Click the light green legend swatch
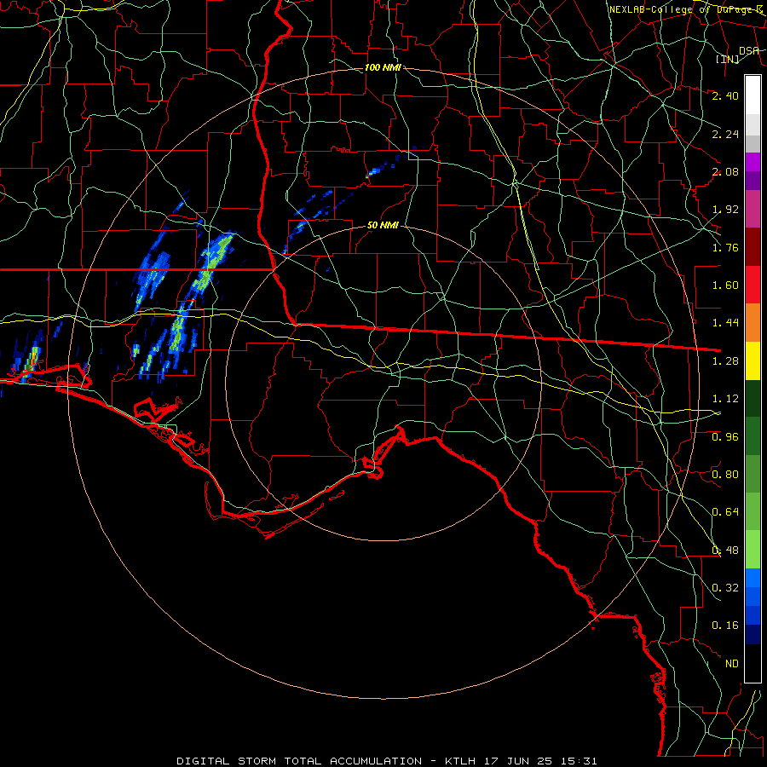This screenshot has height=767, width=767. tap(753, 550)
